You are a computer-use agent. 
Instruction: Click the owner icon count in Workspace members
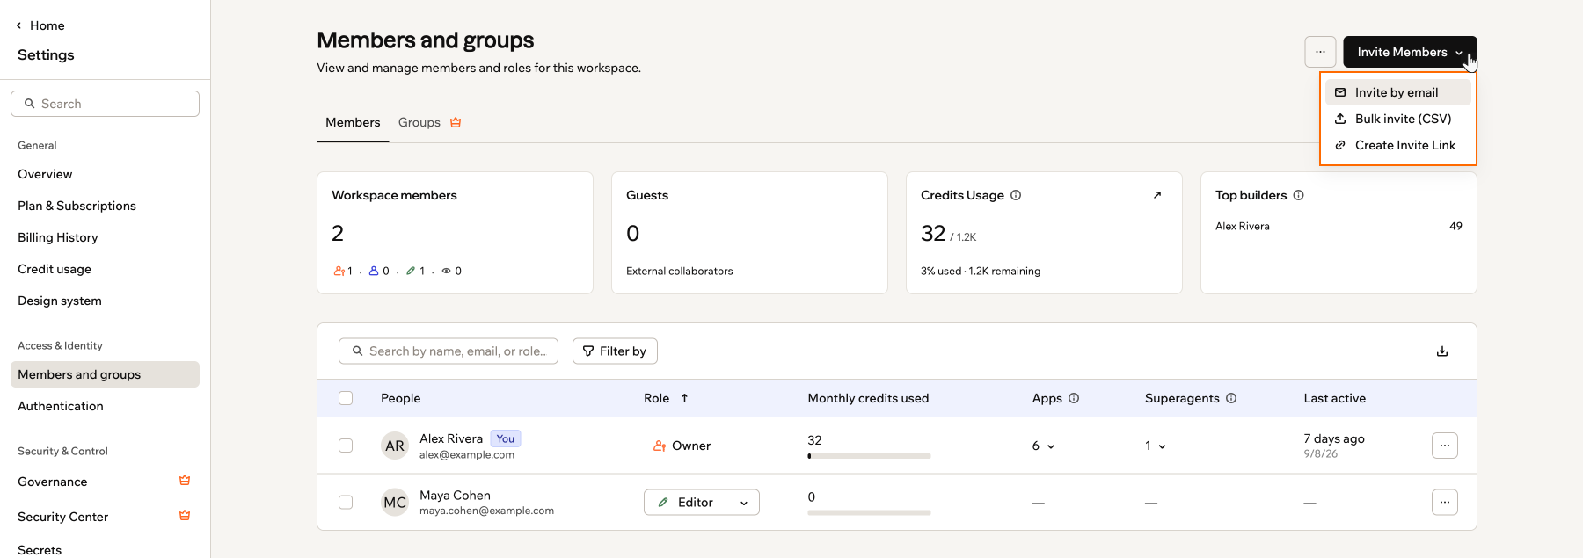click(x=343, y=271)
